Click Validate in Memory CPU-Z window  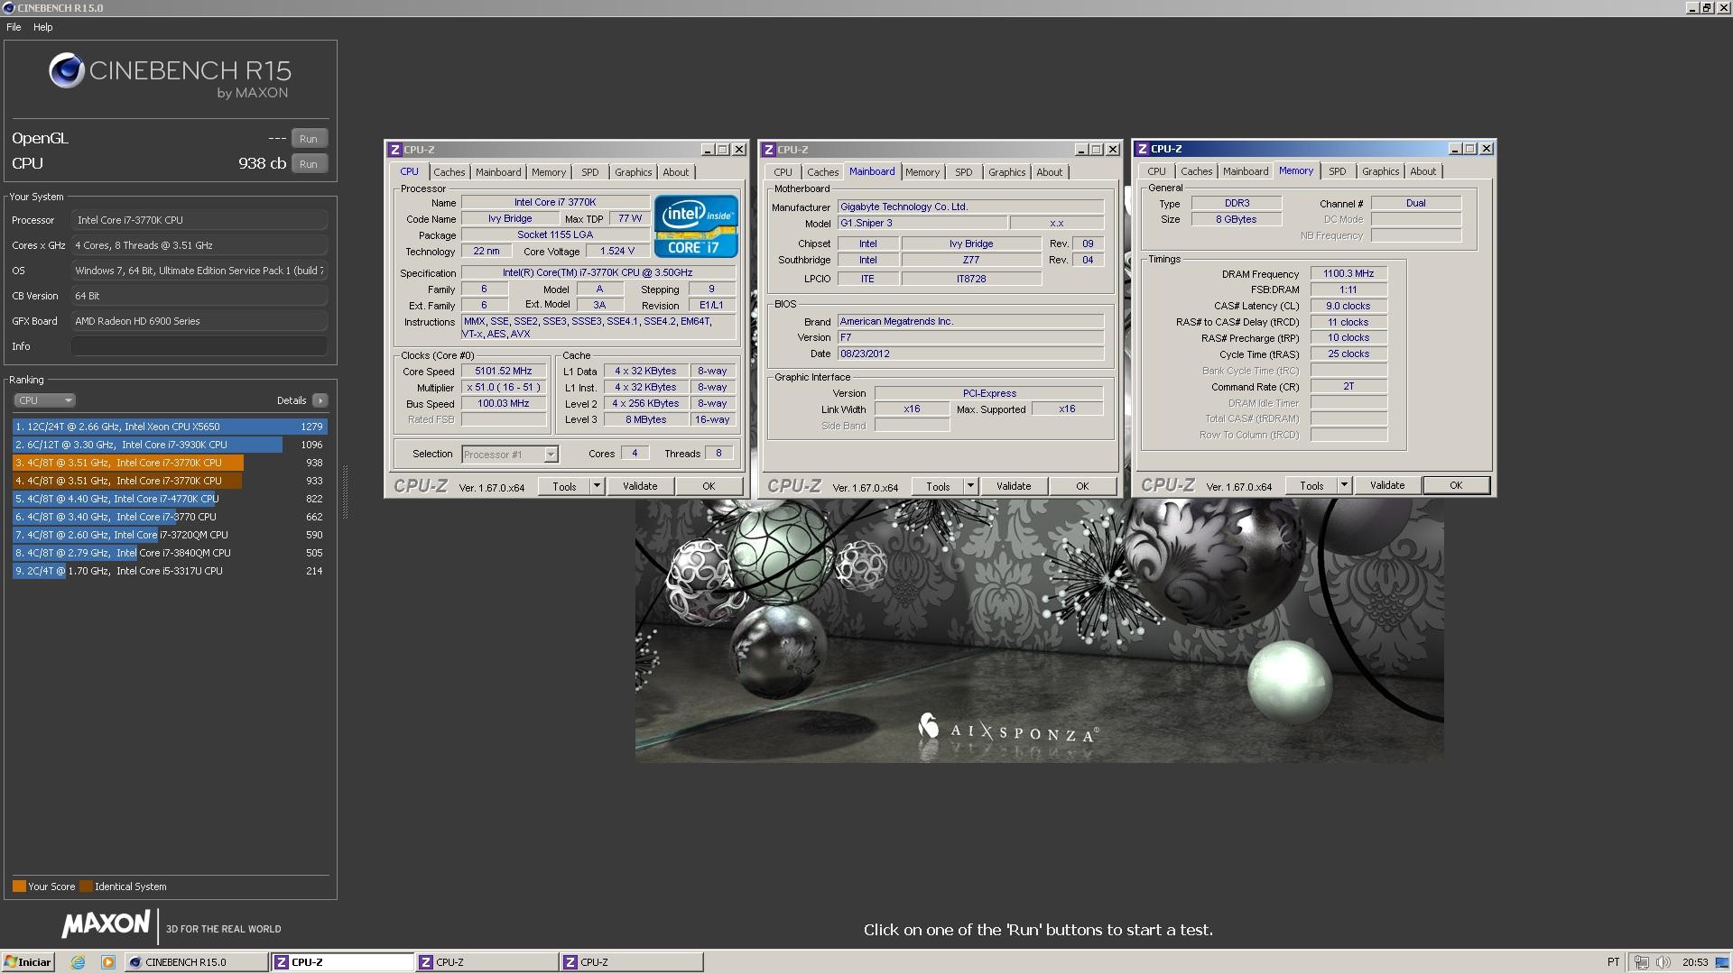1387,485
